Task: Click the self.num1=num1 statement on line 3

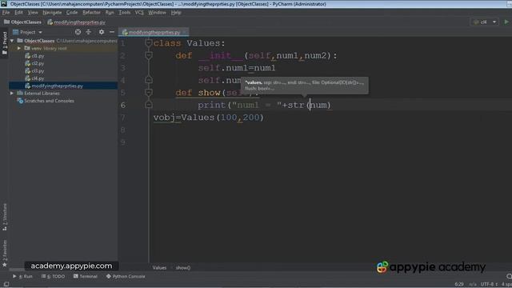Action: coord(237,68)
